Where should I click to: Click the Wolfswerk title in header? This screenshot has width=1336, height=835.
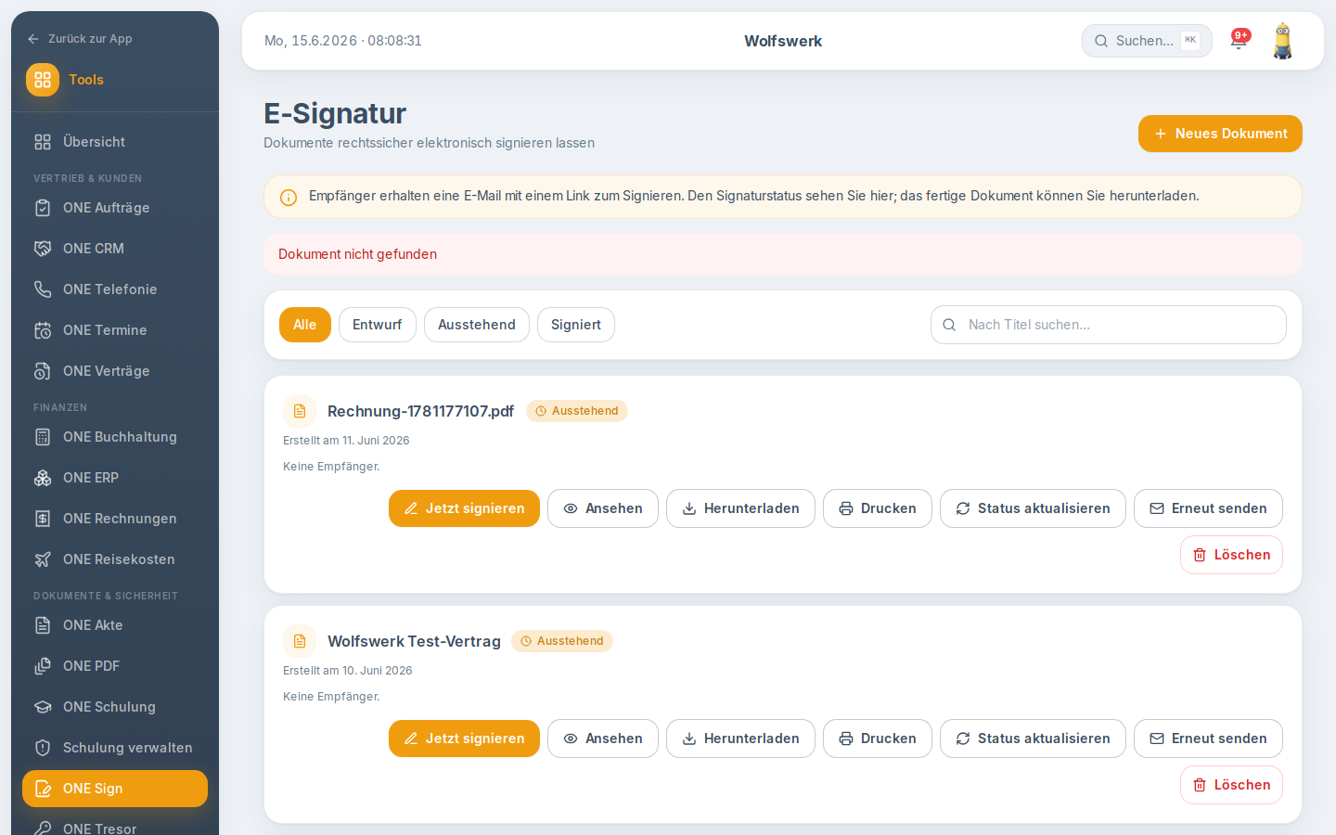[x=783, y=41]
